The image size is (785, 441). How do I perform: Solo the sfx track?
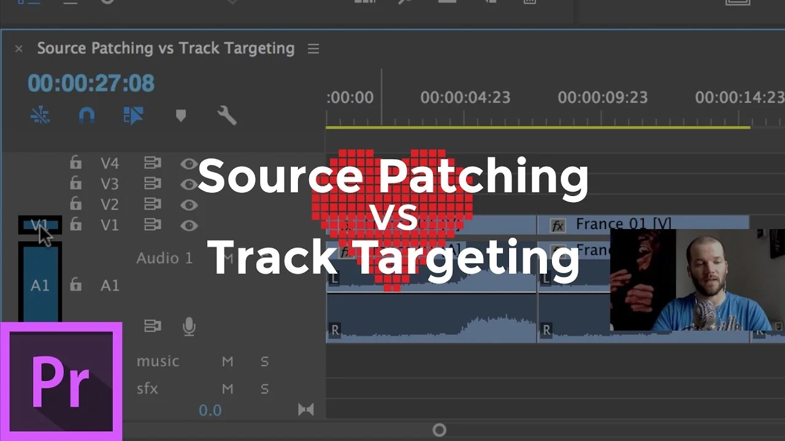pos(264,388)
